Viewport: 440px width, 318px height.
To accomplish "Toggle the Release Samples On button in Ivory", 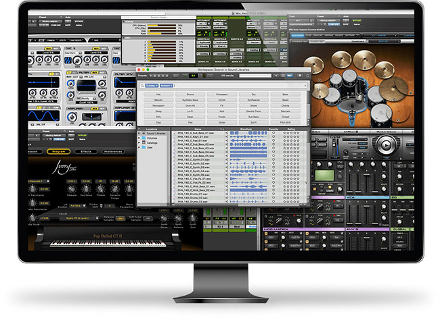I will coord(120,218).
